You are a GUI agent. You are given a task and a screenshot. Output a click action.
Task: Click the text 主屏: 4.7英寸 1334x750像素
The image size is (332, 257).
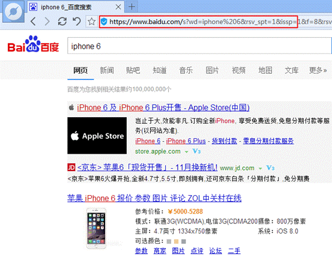point(176,231)
